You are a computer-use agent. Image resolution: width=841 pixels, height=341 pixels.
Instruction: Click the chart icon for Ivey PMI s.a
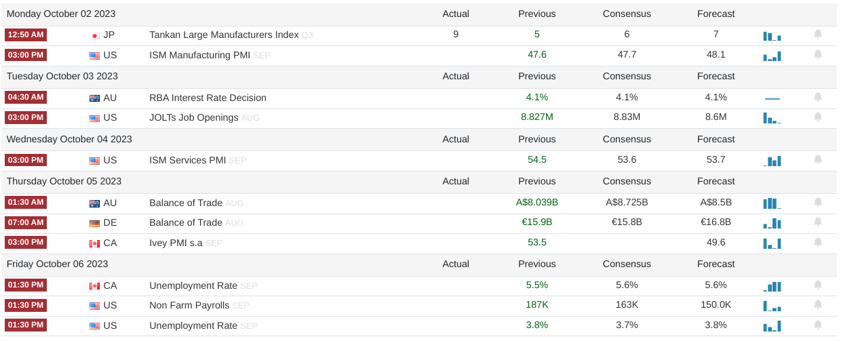click(772, 243)
